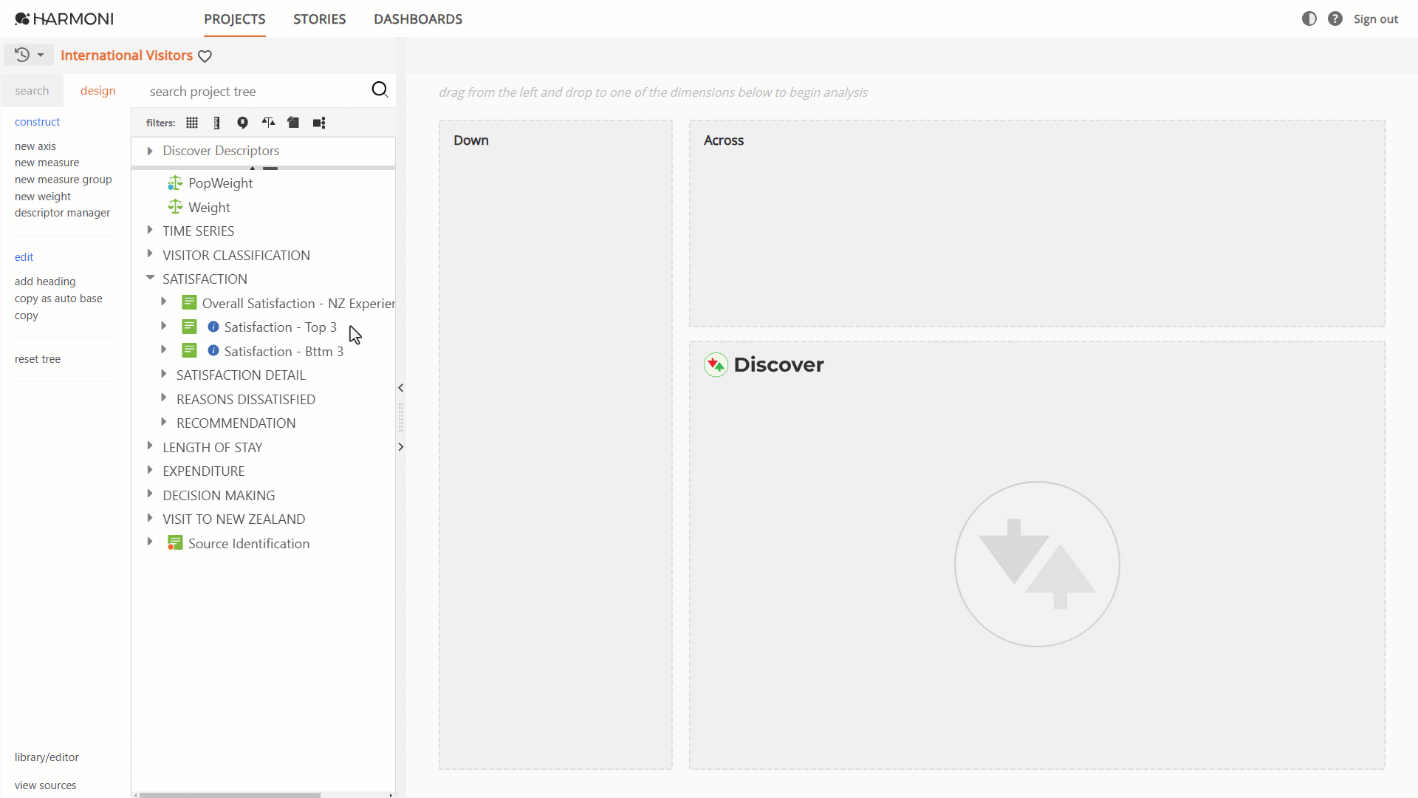Expand the Satisfaction - Top 3 node
1418x798 pixels.
coord(164,326)
